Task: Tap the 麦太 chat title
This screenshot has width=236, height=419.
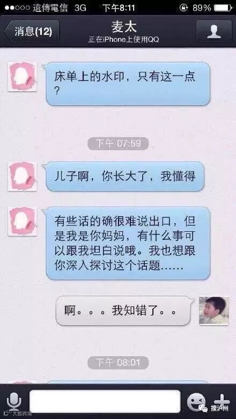Action: pos(124,27)
